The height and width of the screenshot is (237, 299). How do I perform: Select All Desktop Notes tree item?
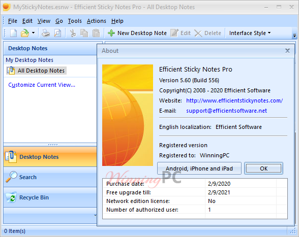pyautogui.click(x=37, y=71)
